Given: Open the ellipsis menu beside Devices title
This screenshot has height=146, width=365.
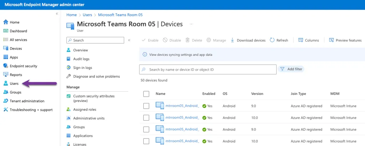Looking at the screenshot, I should [191, 24].
